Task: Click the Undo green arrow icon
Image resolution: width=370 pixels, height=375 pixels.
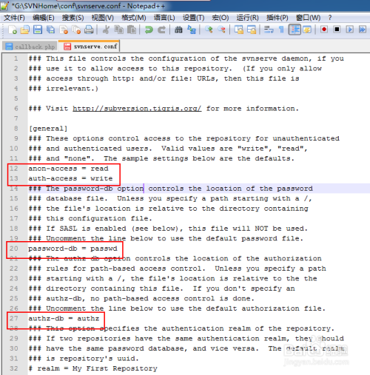Action: point(149,30)
